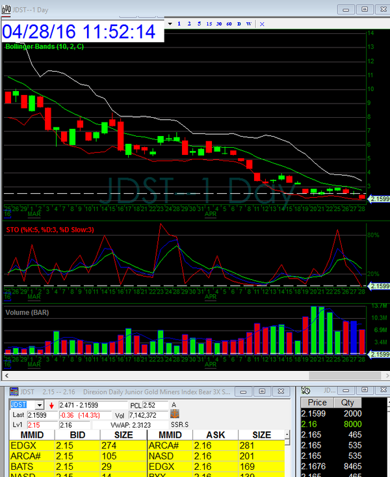Click the 2.1599 price marker on price chart
Viewport: 390px width, 477px height.
(x=379, y=199)
